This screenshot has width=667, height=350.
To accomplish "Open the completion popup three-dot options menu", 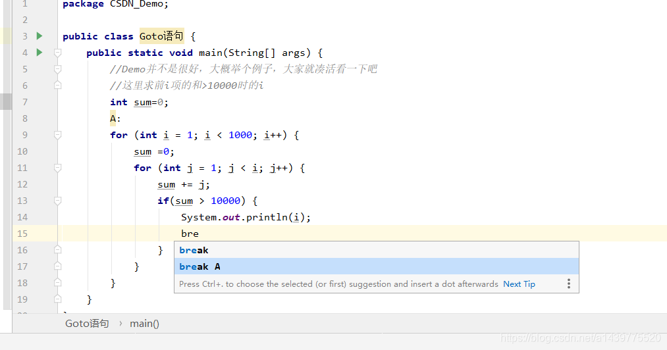I will click(569, 284).
